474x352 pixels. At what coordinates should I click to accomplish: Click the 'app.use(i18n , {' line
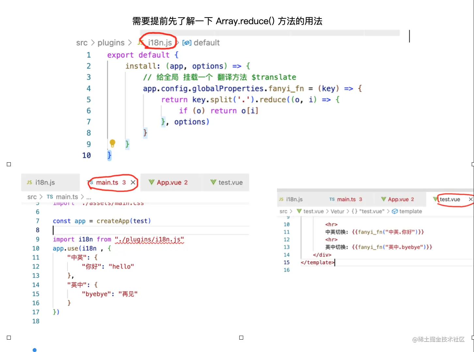82,248
